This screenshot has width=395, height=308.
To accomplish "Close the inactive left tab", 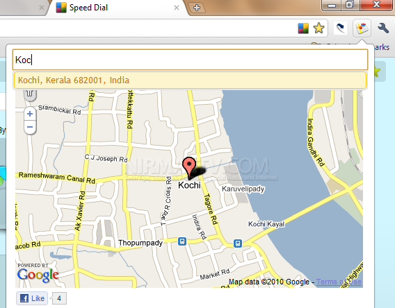I will coord(42,8).
